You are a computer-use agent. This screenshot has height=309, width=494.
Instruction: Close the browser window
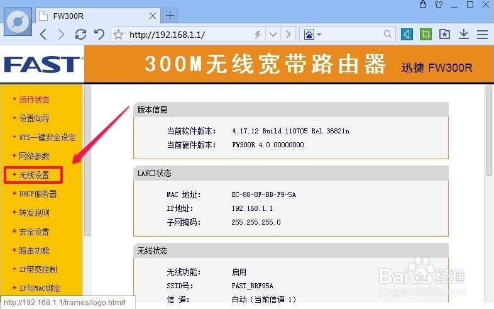[x=486, y=4]
